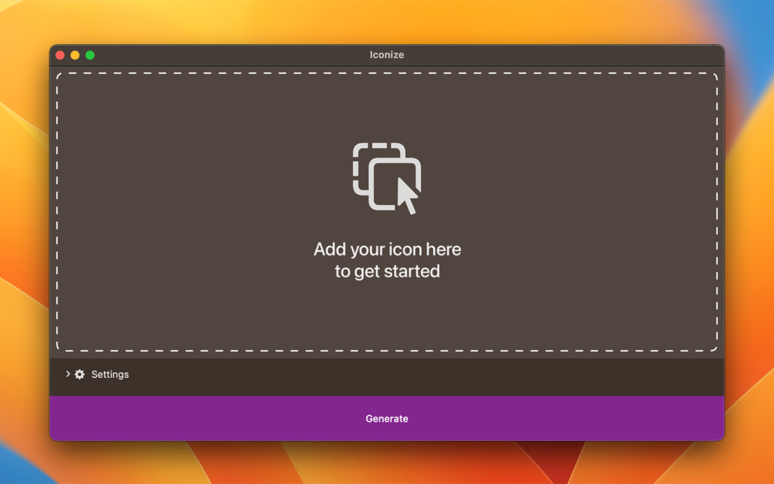Viewport: 774px width, 484px height.
Task: Click empty area of the title bar
Action: click(548, 55)
